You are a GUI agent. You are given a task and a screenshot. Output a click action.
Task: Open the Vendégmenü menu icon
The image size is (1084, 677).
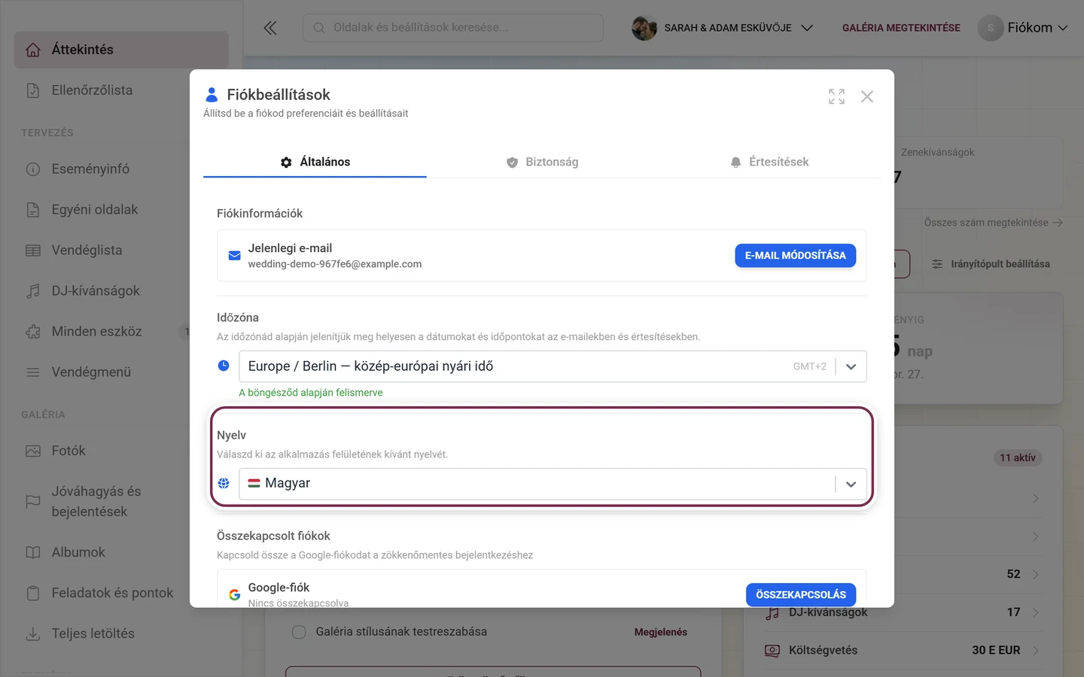(x=33, y=372)
